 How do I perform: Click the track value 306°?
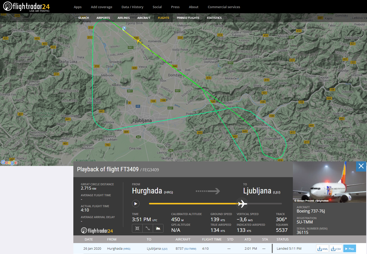(x=281, y=219)
